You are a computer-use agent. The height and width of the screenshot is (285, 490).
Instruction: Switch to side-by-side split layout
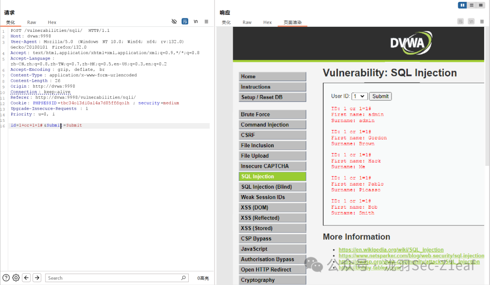(462, 5)
